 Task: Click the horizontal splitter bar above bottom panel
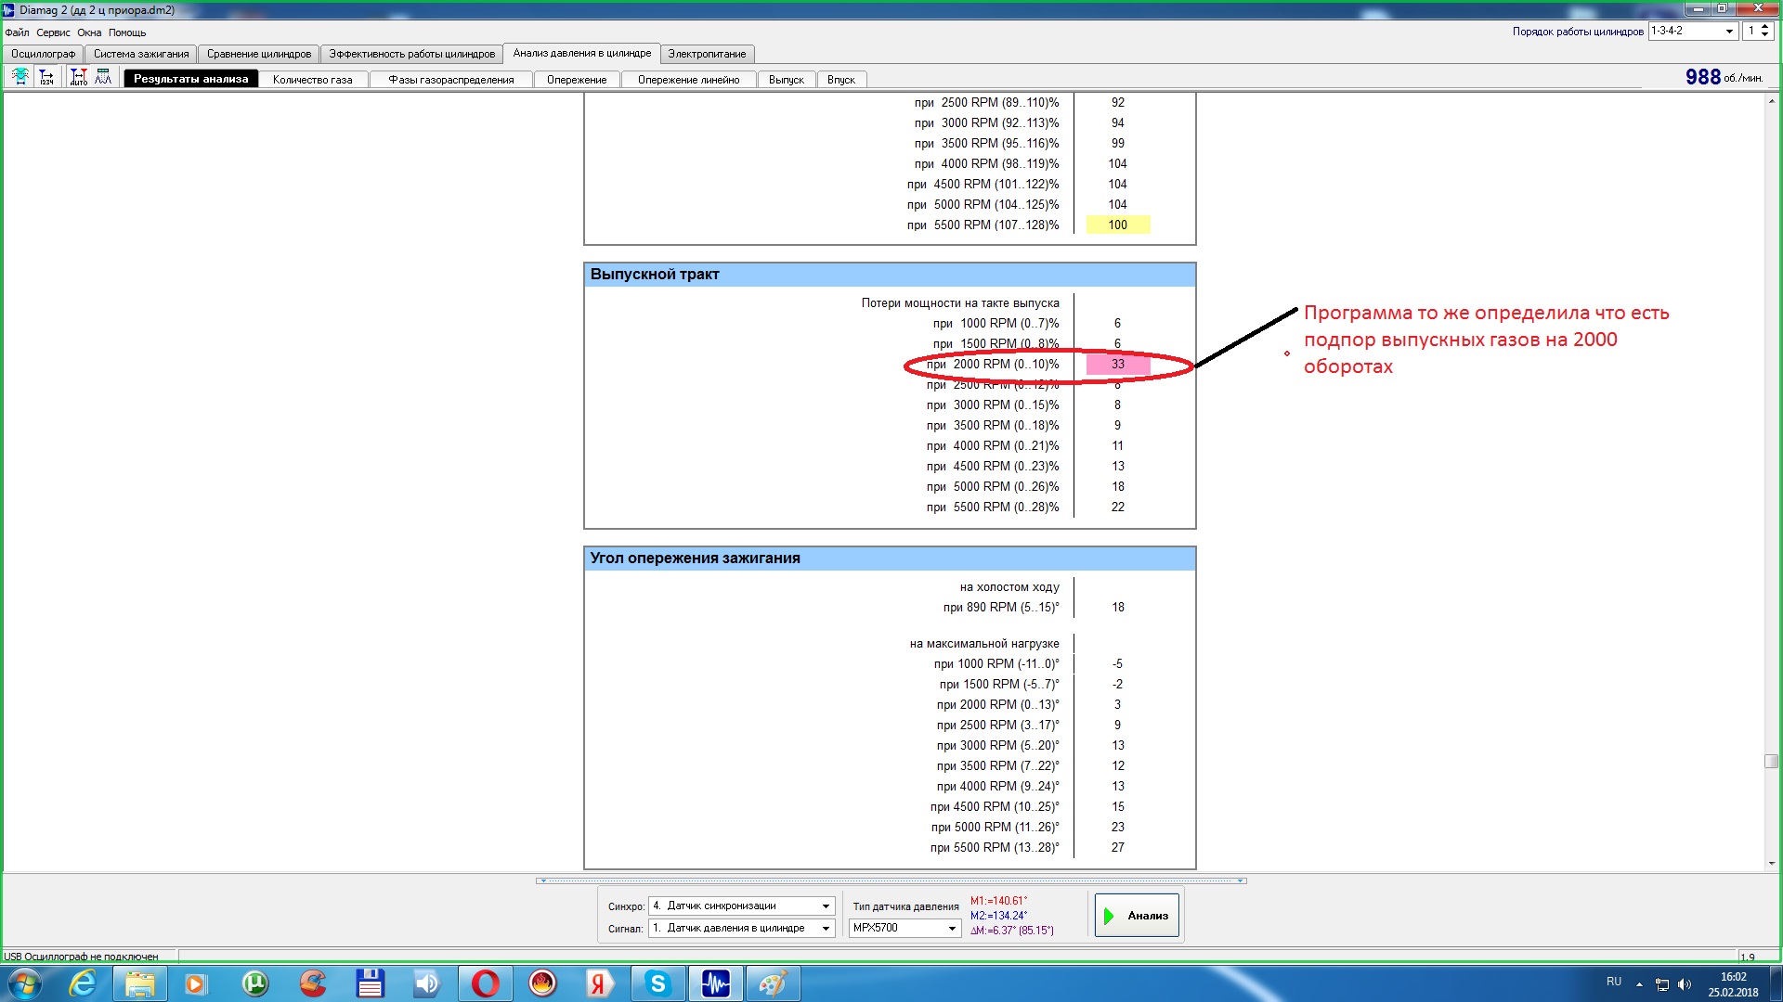coord(891,880)
